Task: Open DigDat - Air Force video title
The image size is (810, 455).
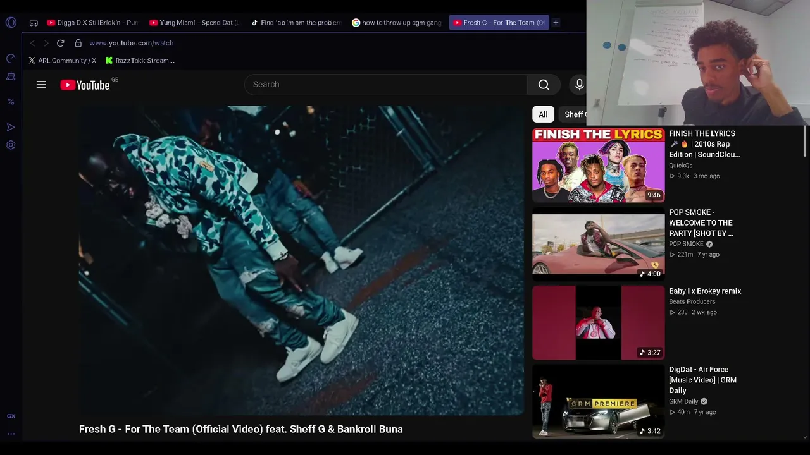Action: tap(703, 380)
